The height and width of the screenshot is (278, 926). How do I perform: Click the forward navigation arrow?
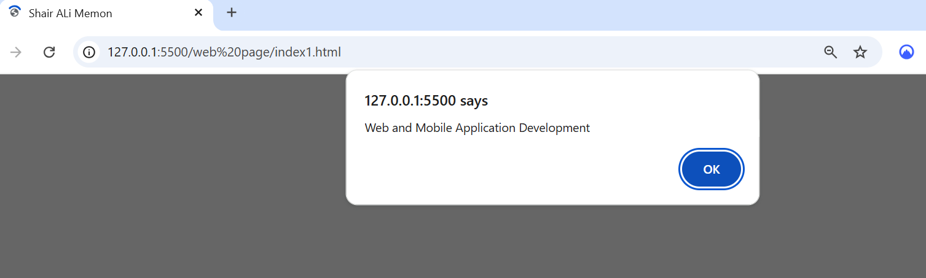(17, 52)
